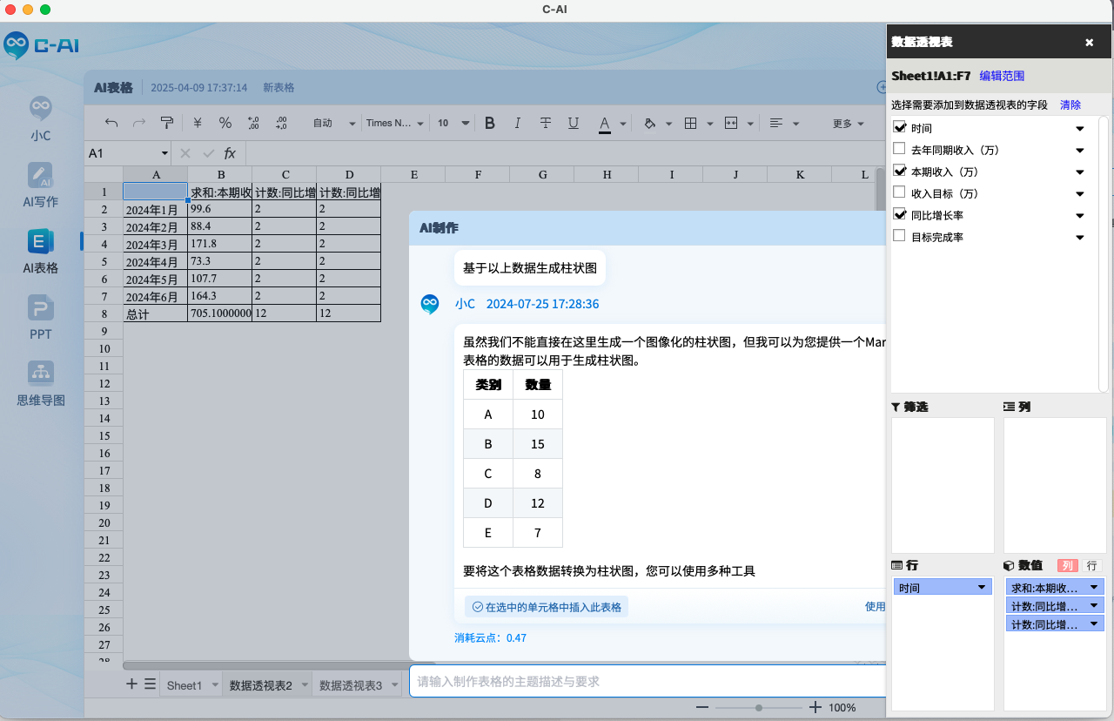Viewport: 1114px width, 721px height.
Task: Apply percent % number format
Action: point(225,123)
